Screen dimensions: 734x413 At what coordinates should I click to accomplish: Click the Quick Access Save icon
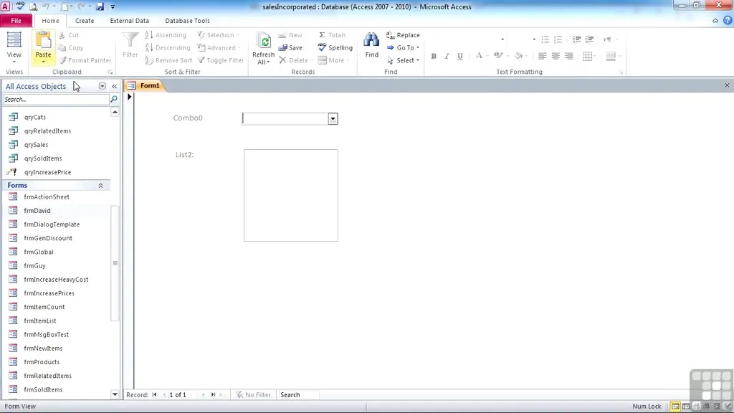click(100, 6)
